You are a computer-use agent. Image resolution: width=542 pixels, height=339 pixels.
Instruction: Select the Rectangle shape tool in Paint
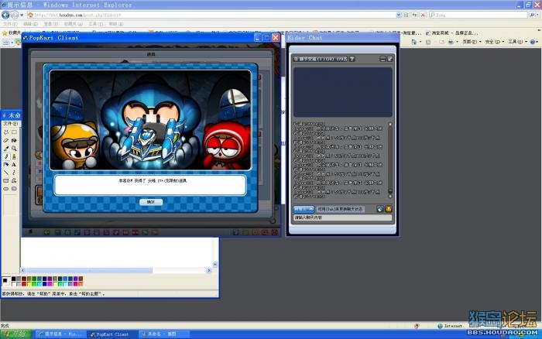click(6, 180)
